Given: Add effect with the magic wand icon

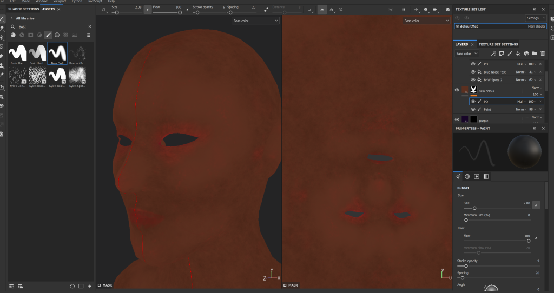Looking at the screenshot, I should 493,54.
